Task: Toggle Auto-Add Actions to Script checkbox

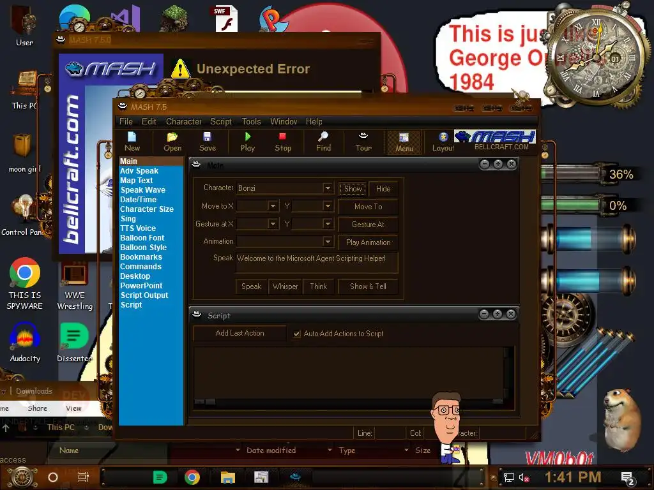Action: click(296, 334)
